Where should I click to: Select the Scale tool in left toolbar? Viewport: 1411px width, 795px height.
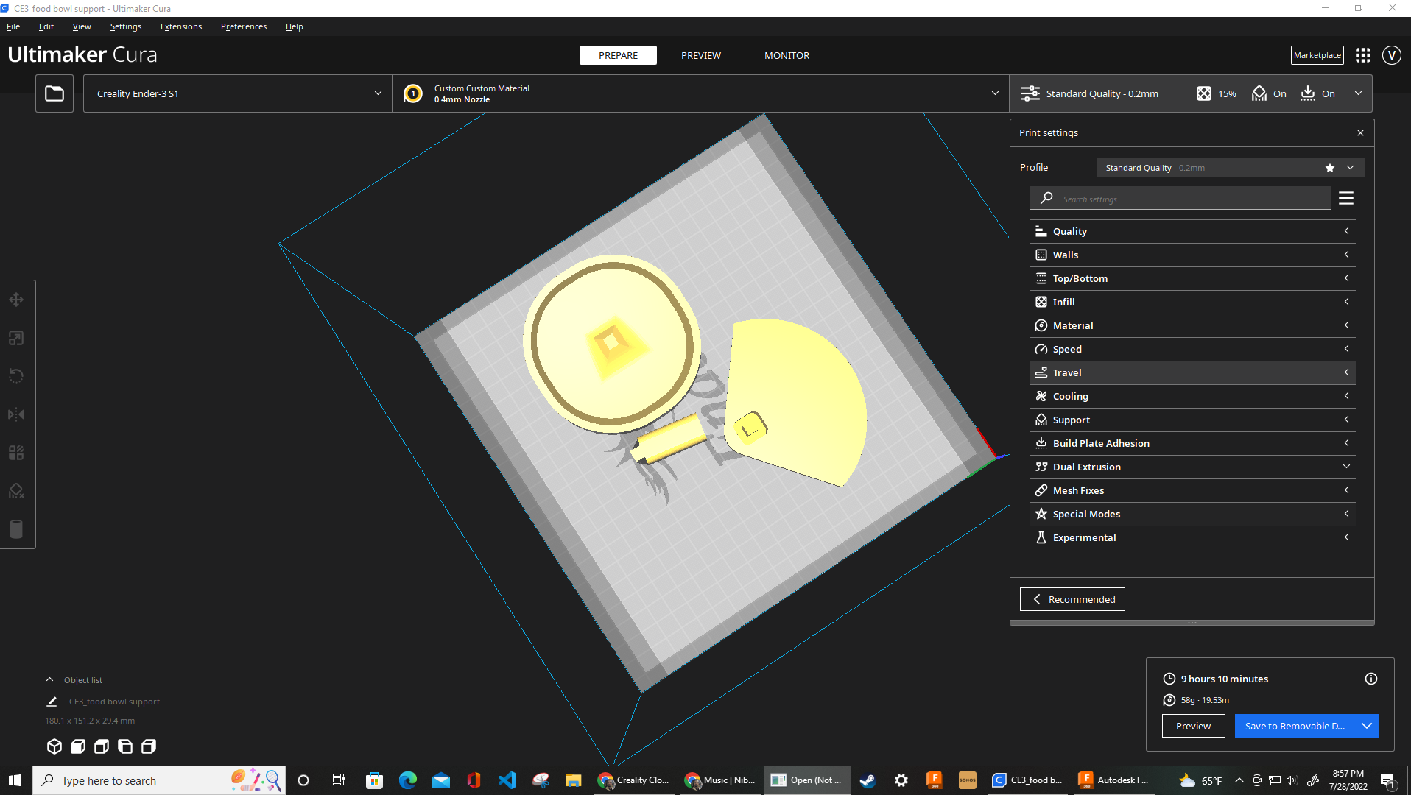coord(16,338)
